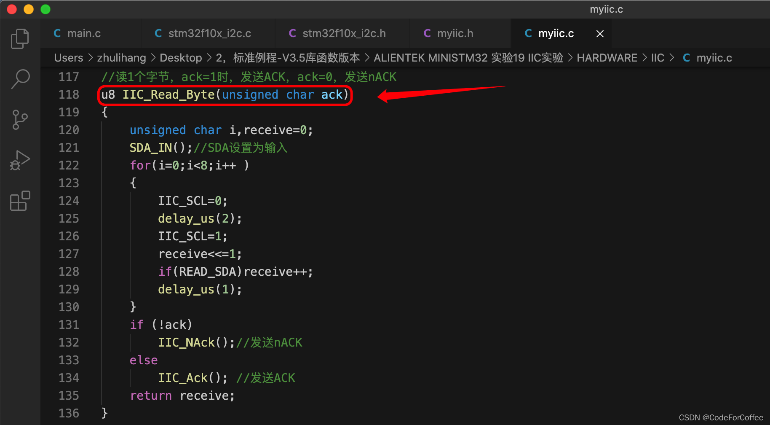Open the Extensions view
This screenshot has width=770, height=425.
tap(20, 201)
